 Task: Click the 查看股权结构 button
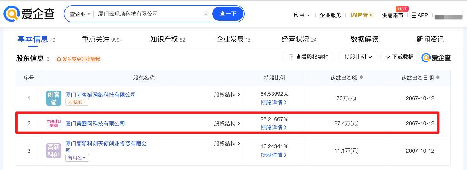(308, 57)
